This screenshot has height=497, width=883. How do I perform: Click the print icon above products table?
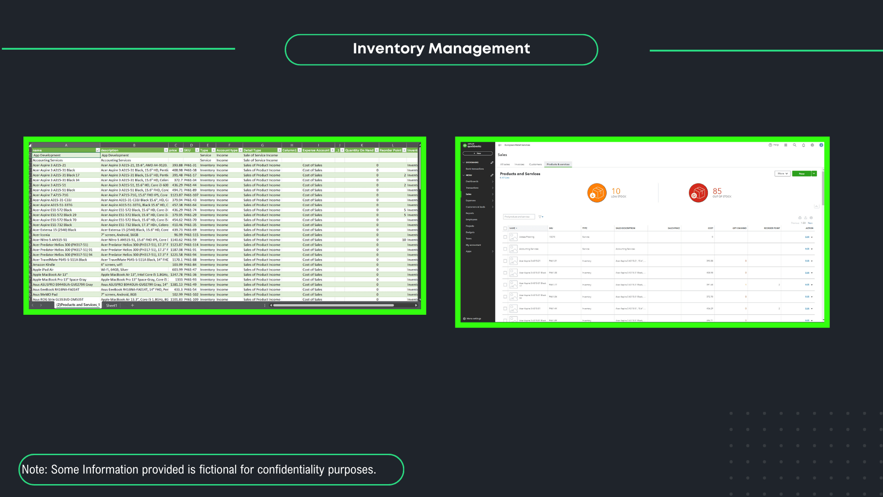pos(800,218)
